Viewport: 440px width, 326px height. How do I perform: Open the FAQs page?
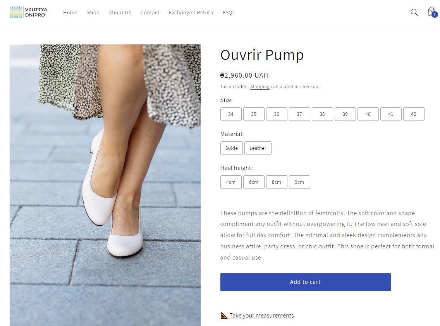coord(229,13)
